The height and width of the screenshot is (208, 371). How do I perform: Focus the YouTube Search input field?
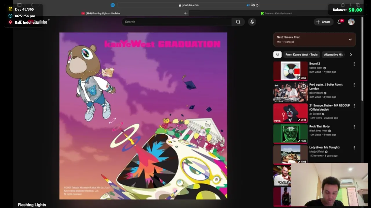(x=177, y=22)
